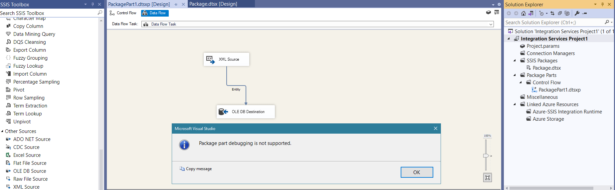Close the Microsoft Visual Studio message dialog
615x190 pixels.
pos(436,128)
